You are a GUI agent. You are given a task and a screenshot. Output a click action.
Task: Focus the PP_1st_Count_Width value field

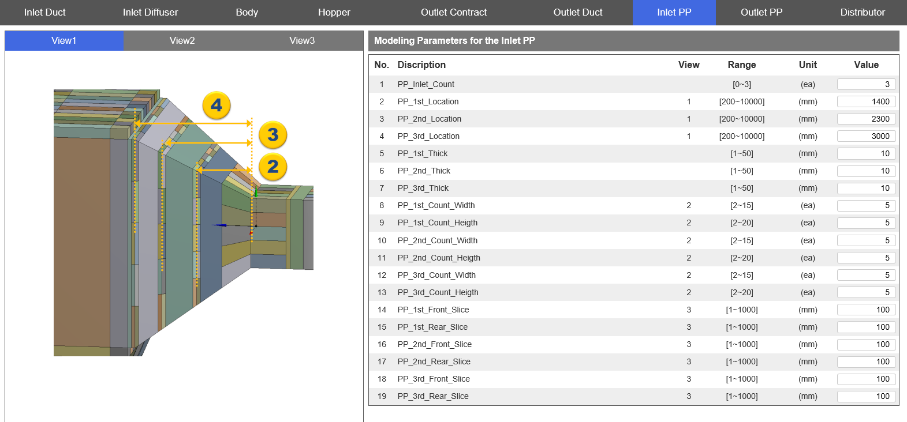tap(867, 205)
